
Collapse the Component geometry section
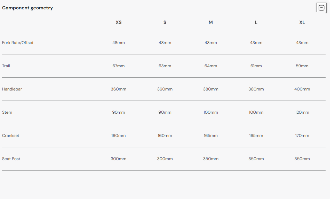321,8
